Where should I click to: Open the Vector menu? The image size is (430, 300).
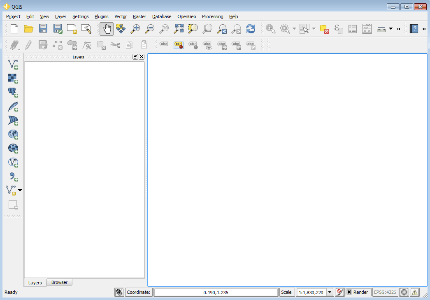(121, 16)
